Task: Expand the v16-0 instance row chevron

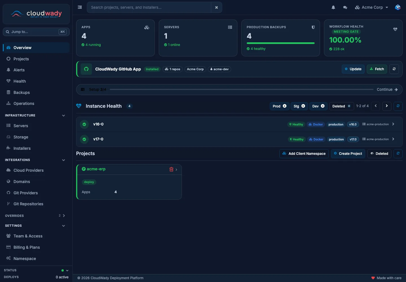Action: tap(393, 124)
